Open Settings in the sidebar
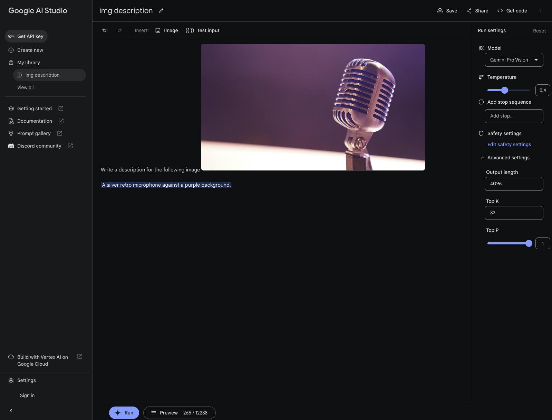The image size is (552, 420). [x=22, y=380]
